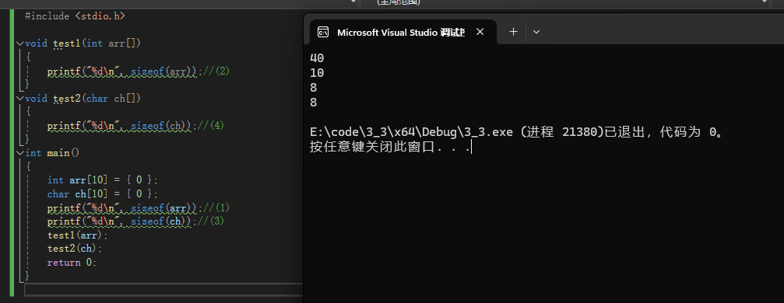Click the printf line commented //(1)
Screen dimensions: 784x303
[139, 207]
